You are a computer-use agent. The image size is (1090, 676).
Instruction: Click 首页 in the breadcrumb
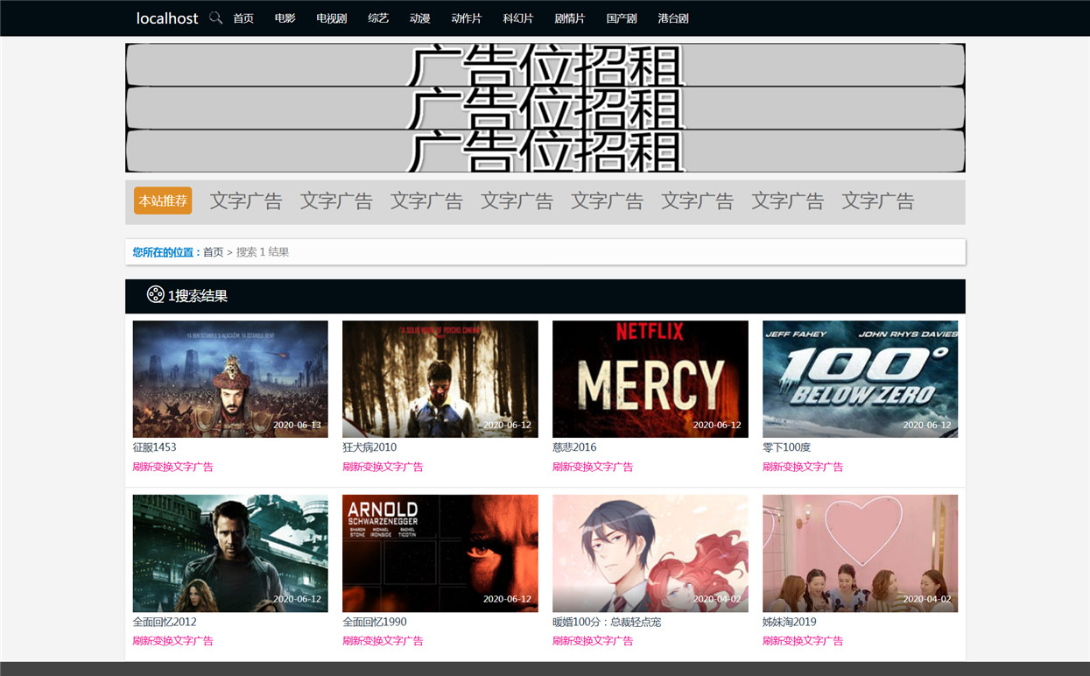[x=214, y=252]
